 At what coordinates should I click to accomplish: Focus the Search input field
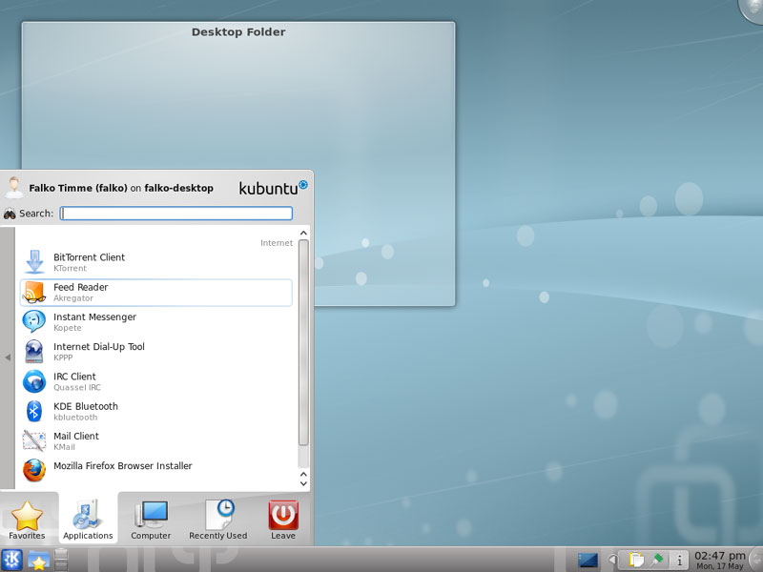point(176,214)
